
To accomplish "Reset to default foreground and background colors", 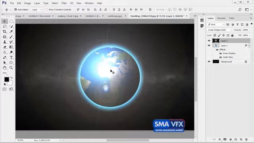I will (x=5, y=84).
